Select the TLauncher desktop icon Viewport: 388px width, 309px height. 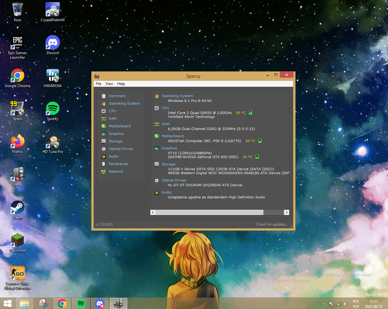pos(18,243)
